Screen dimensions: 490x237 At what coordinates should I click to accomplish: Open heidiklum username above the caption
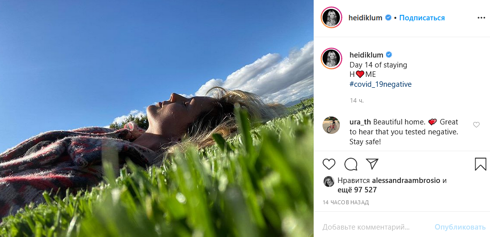[x=366, y=55]
